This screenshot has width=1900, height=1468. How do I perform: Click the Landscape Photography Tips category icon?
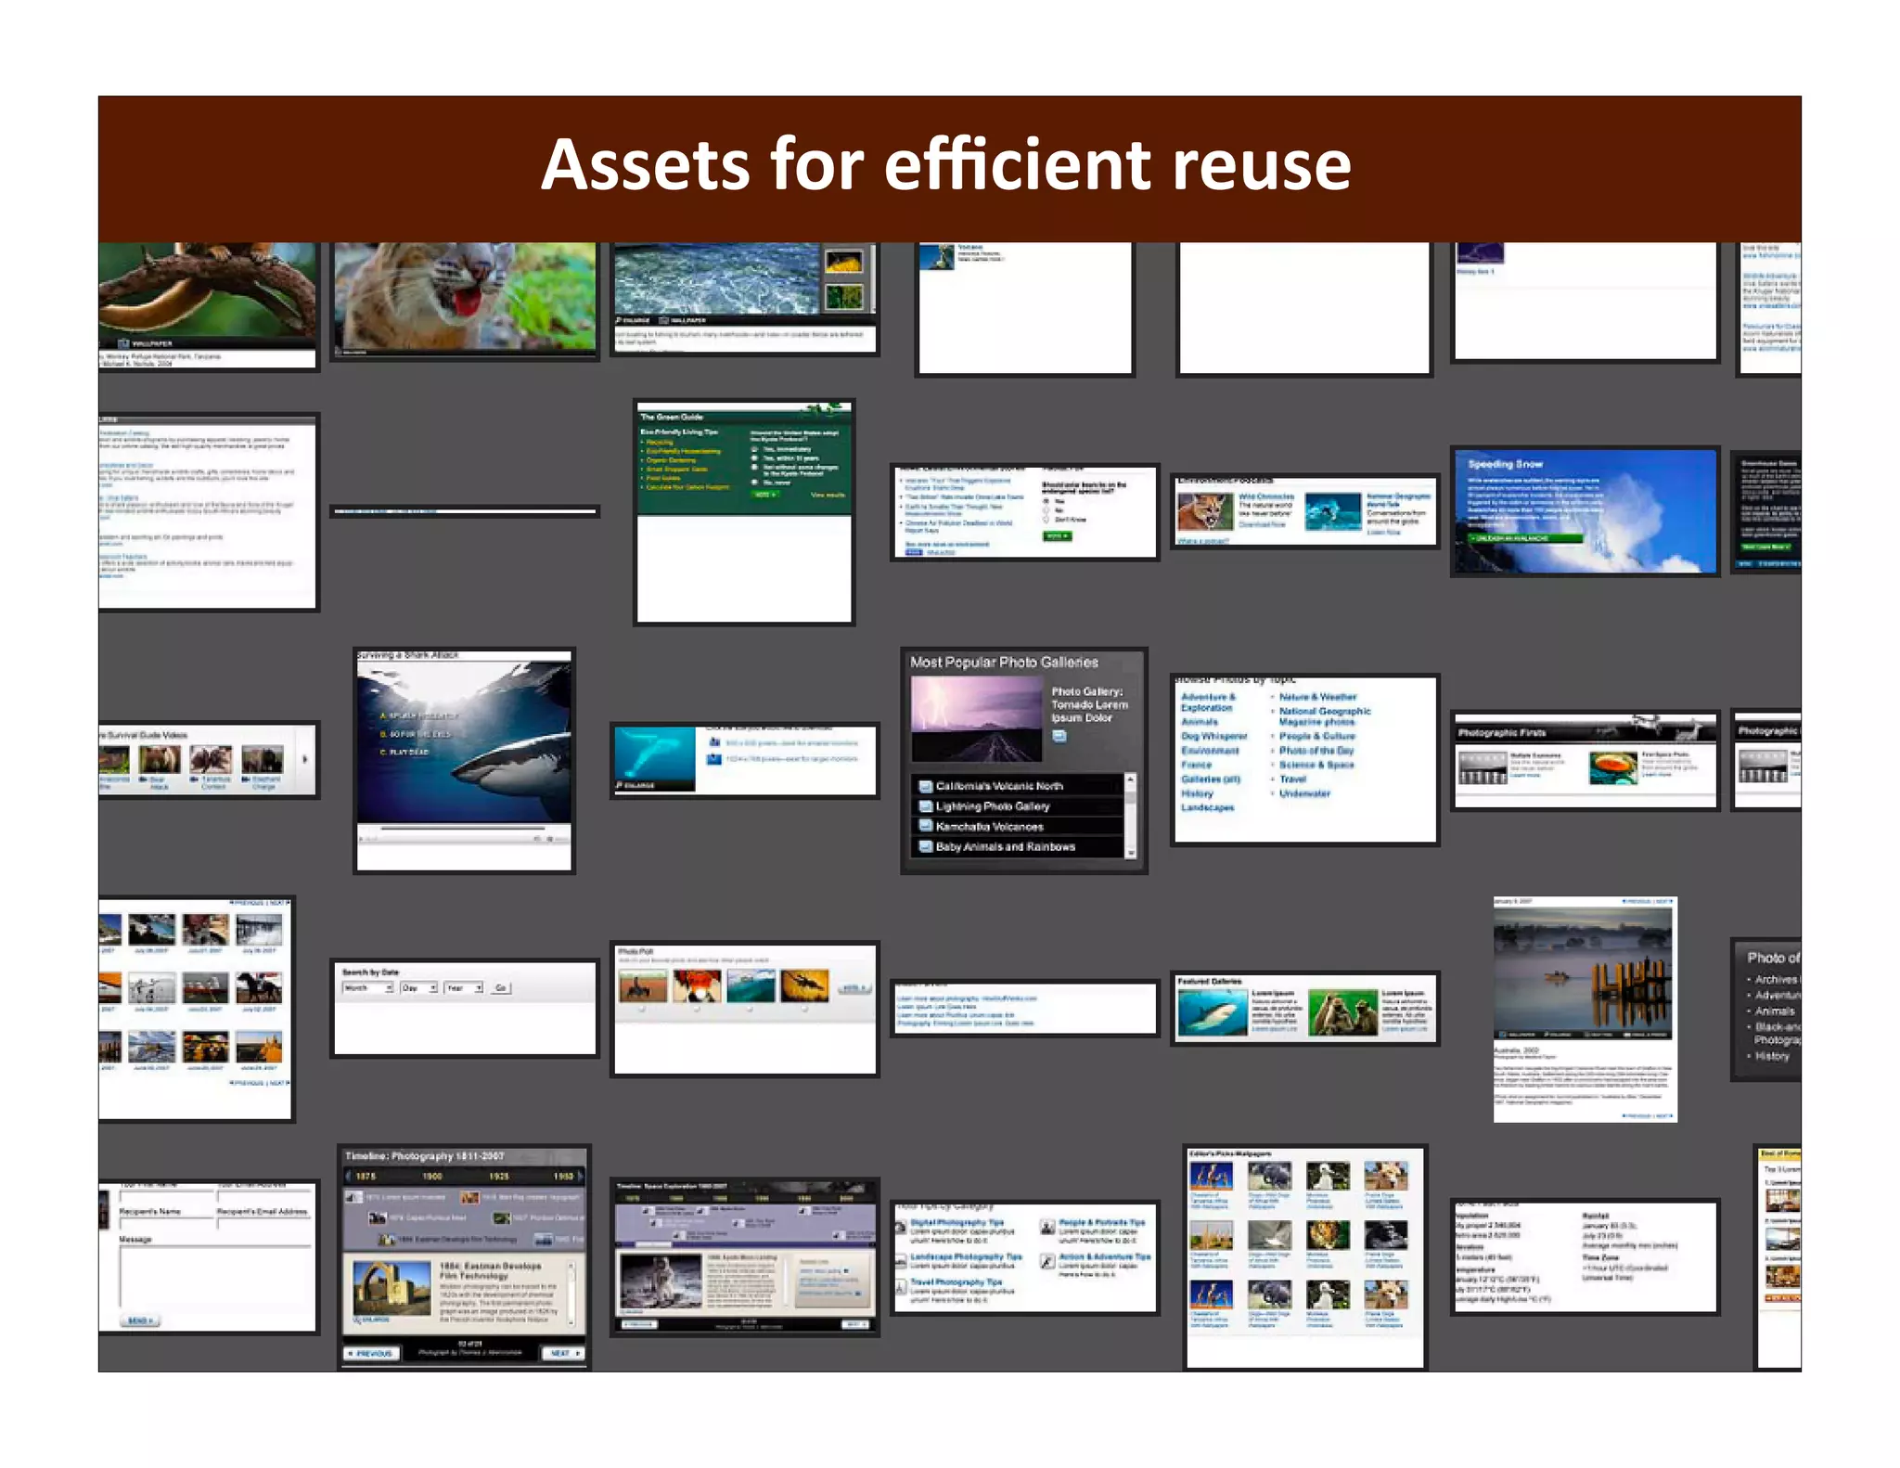click(x=901, y=1261)
